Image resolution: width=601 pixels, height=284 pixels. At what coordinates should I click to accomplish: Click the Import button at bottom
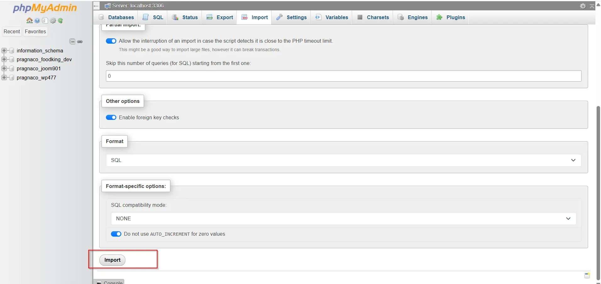[112, 260]
